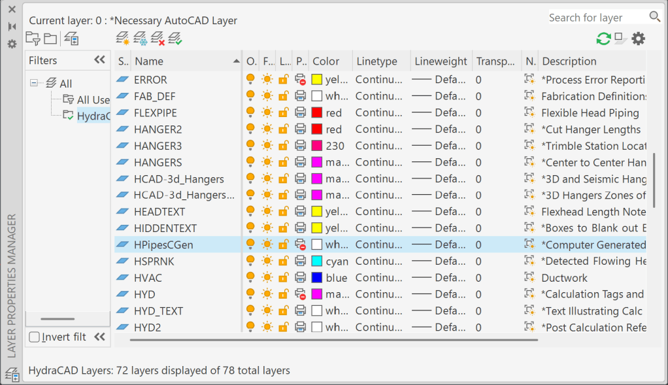This screenshot has width=668, height=385.
Task: Select the HYD2 layer name
Action: [148, 327]
